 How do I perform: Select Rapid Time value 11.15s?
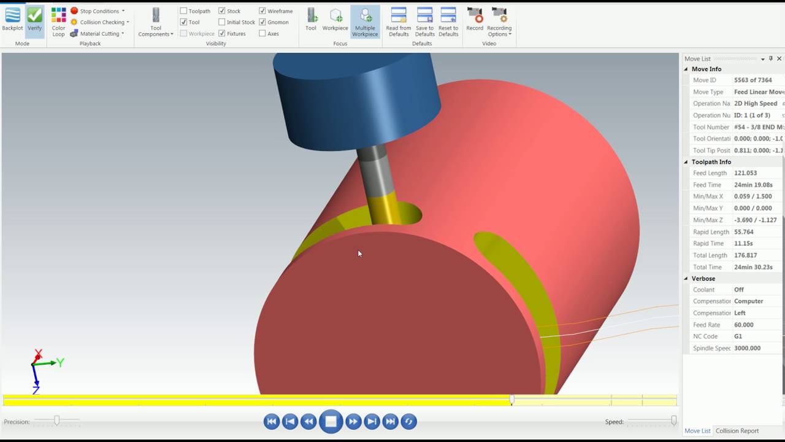click(743, 244)
